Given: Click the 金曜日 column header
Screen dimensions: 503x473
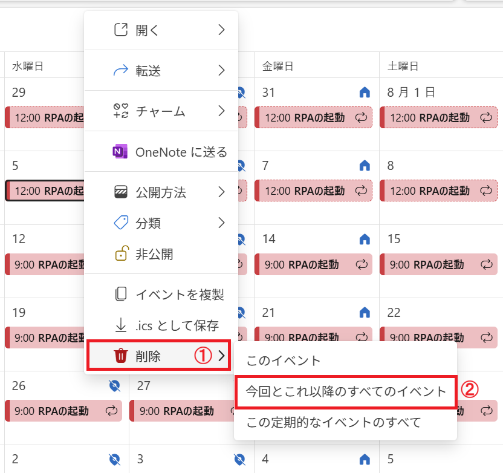Looking at the screenshot, I should (x=278, y=67).
